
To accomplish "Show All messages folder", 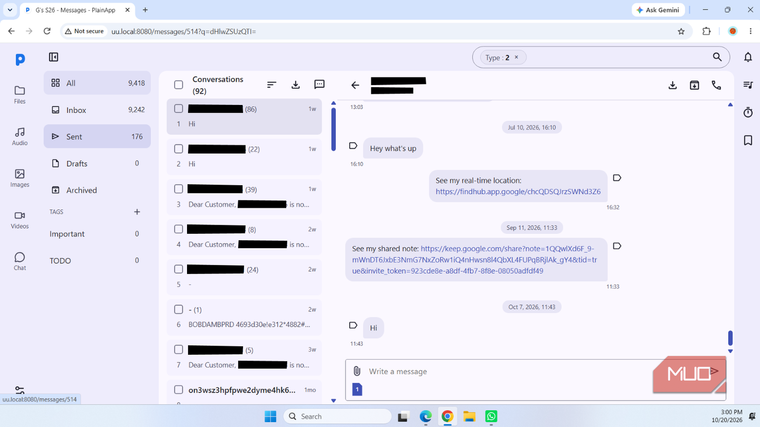I will [97, 83].
